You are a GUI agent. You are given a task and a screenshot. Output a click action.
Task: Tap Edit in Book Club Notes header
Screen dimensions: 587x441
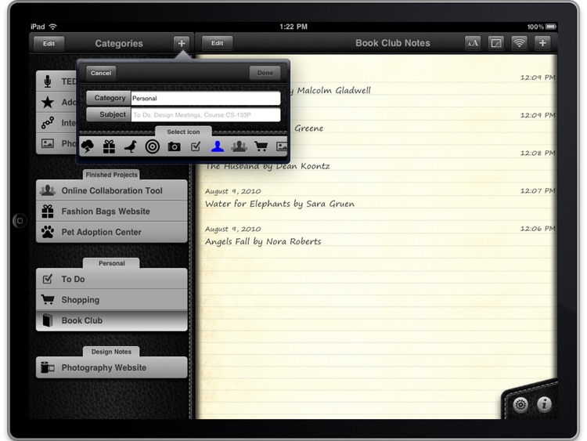point(217,43)
